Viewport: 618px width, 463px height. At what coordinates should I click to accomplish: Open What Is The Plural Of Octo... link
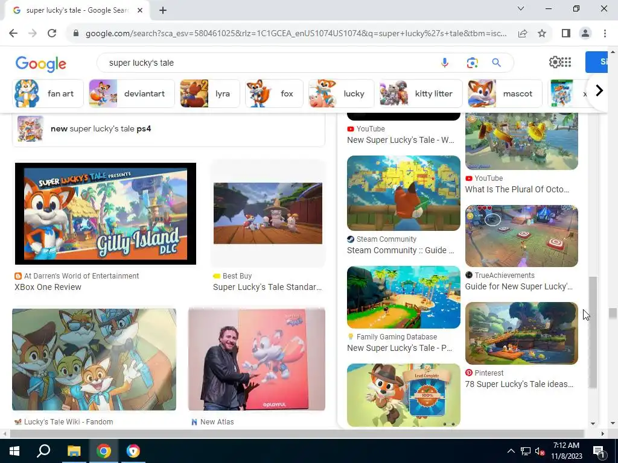pos(517,189)
